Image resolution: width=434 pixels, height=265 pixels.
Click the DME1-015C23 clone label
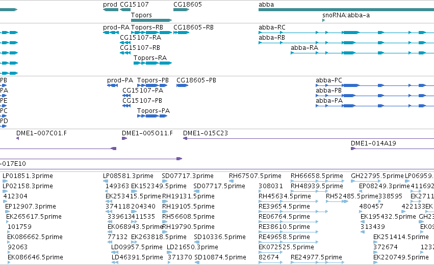click(206, 133)
